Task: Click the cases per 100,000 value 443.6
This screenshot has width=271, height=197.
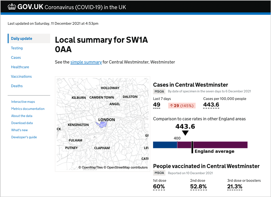Action: [211, 105]
